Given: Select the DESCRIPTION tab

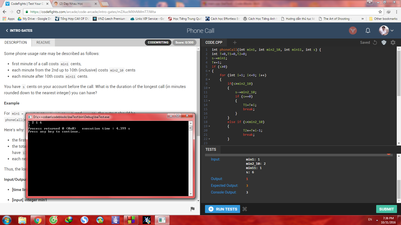Looking at the screenshot, I should click(16, 42).
